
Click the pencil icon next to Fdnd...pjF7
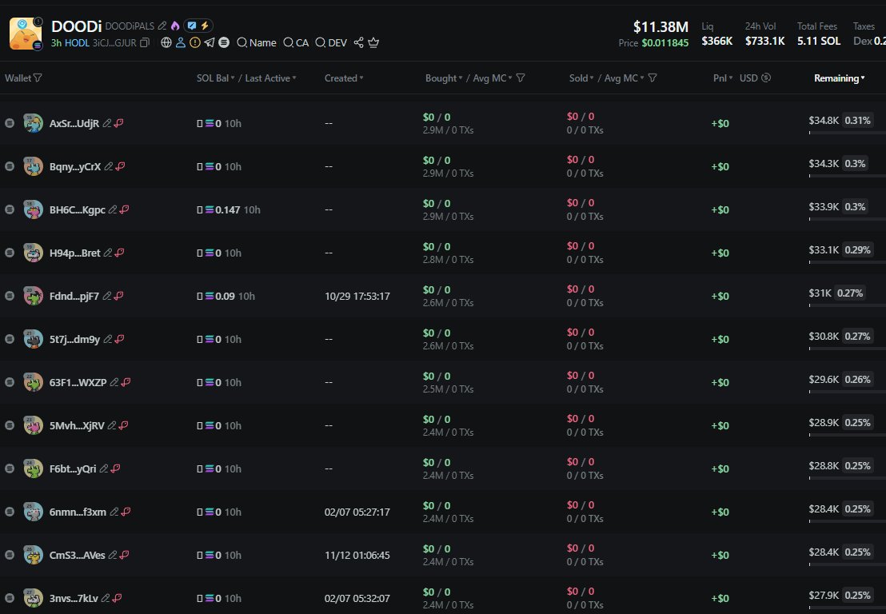click(106, 296)
